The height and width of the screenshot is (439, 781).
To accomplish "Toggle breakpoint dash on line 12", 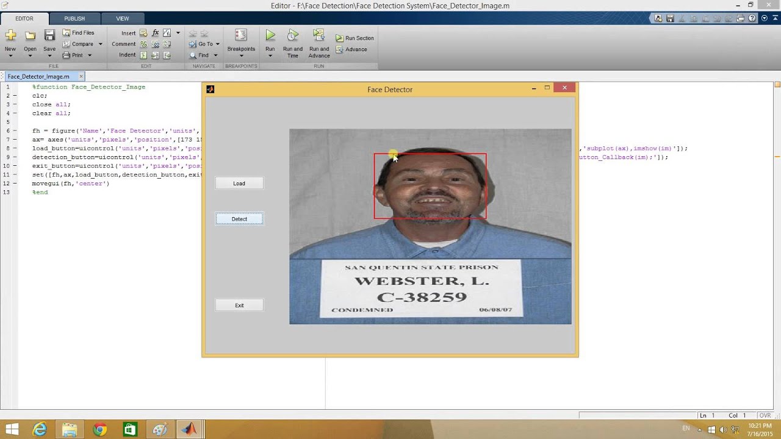I will (15, 184).
